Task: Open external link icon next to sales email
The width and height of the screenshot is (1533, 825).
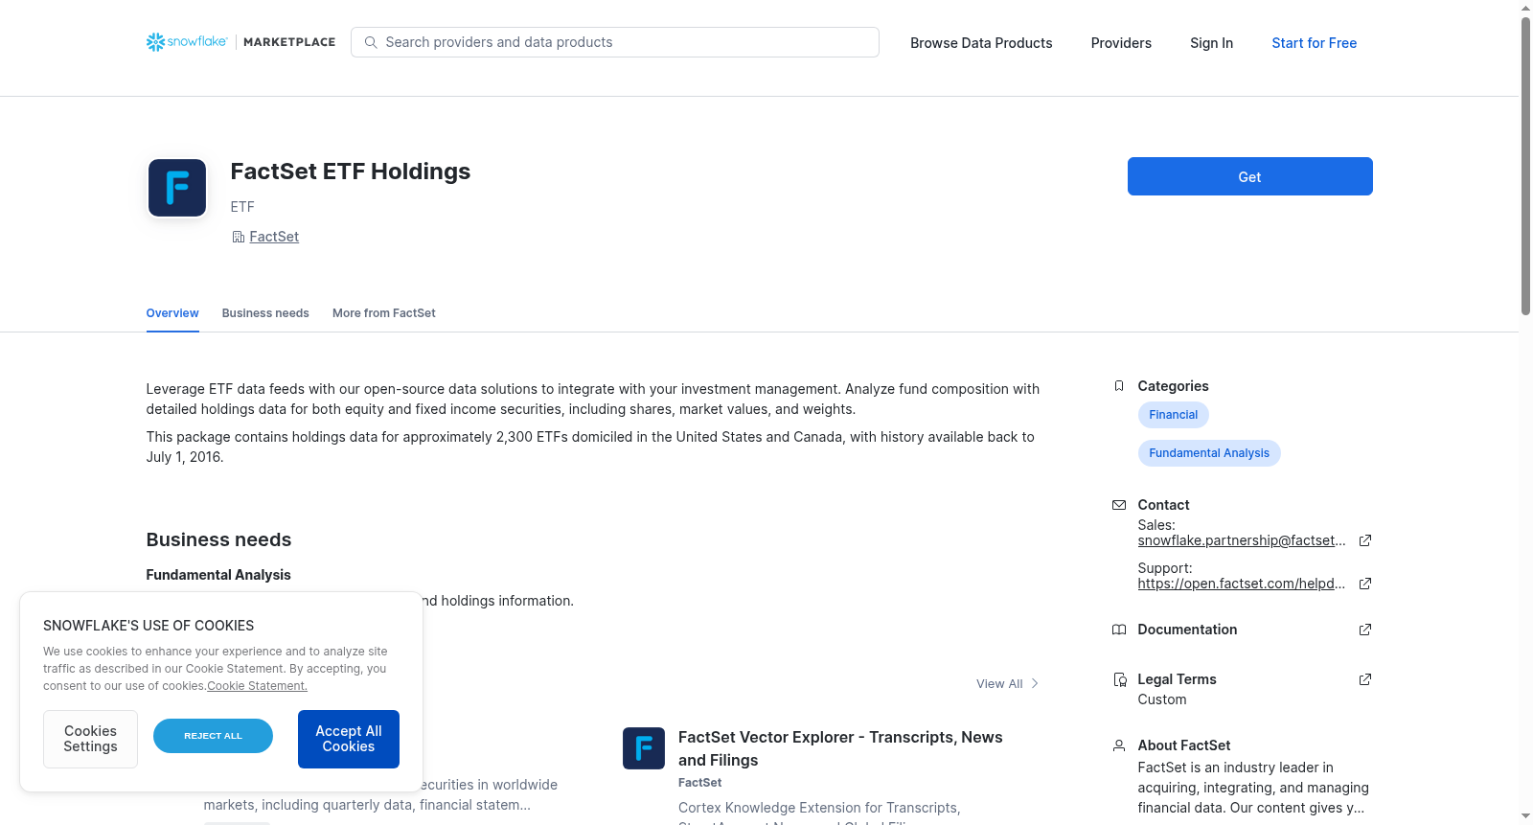Action: coord(1365,540)
